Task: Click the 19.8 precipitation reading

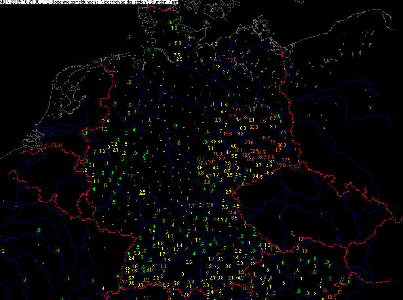Action: [x=281, y=165]
